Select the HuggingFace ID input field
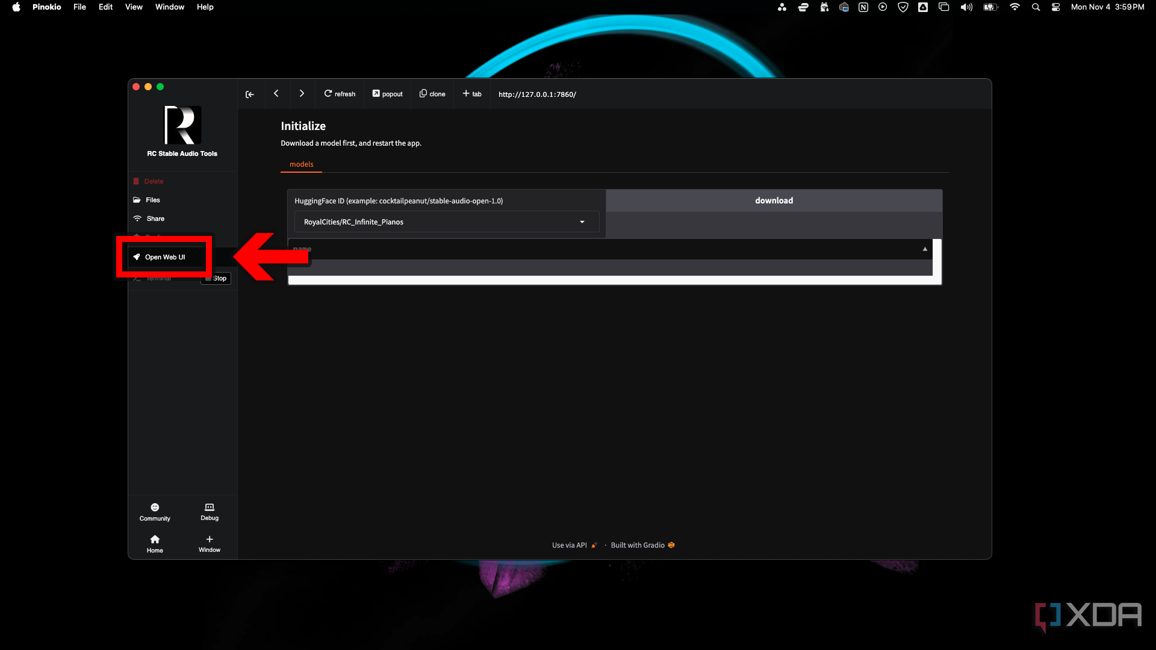 point(443,221)
